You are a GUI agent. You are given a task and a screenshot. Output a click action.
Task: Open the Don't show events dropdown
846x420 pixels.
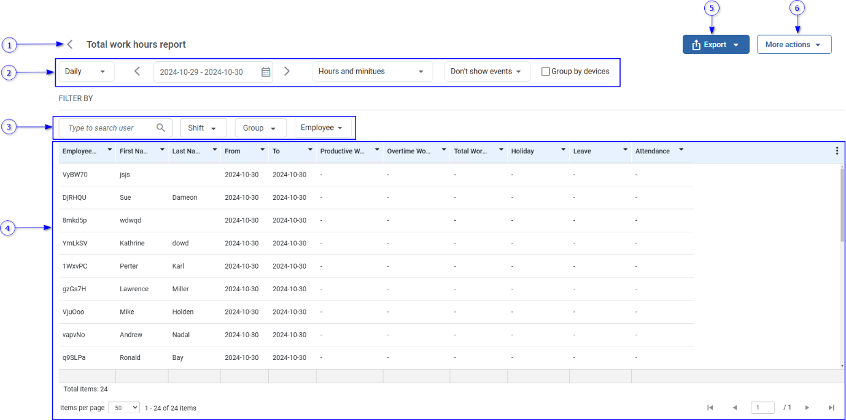486,71
